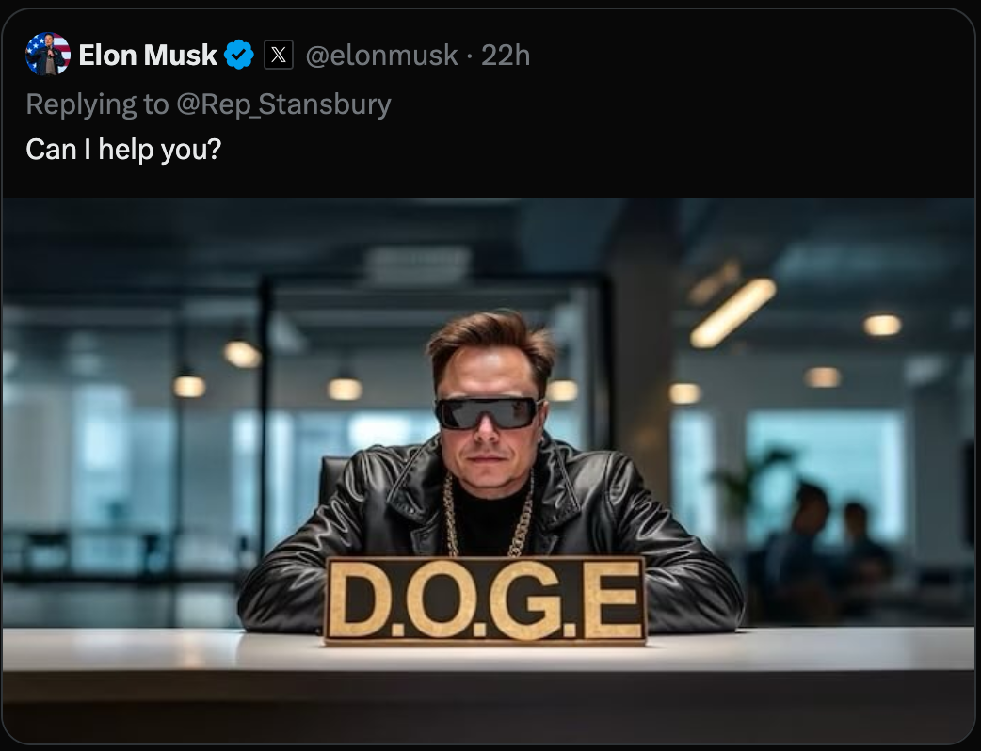This screenshot has width=981, height=751.
Task: Open the 22h timestamp permalink
Action: pyautogui.click(x=506, y=55)
